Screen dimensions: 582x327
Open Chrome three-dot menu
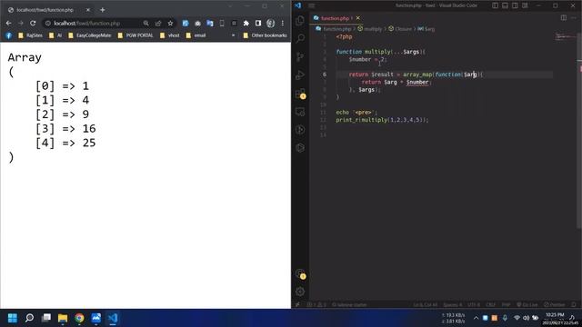283,23
